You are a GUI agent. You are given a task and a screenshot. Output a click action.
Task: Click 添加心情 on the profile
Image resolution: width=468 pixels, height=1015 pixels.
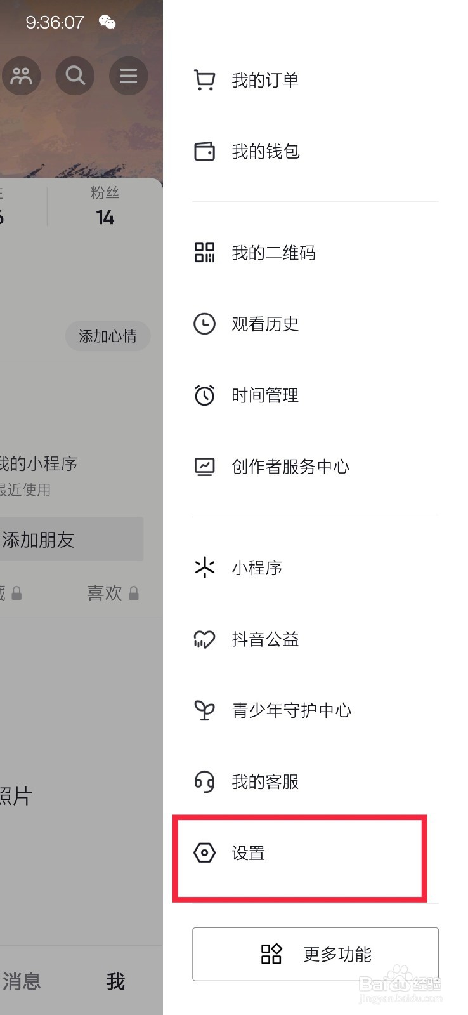pyautogui.click(x=107, y=336)
